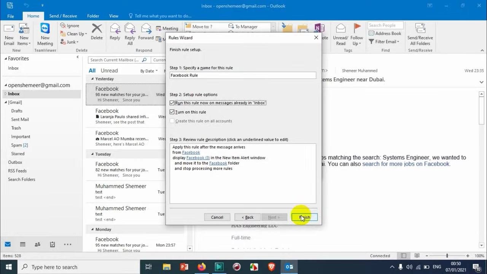This screenshot has width=487, height=274.
Task: Toggle Run this rule now on Inbox messages
Action: pos(172,103)
